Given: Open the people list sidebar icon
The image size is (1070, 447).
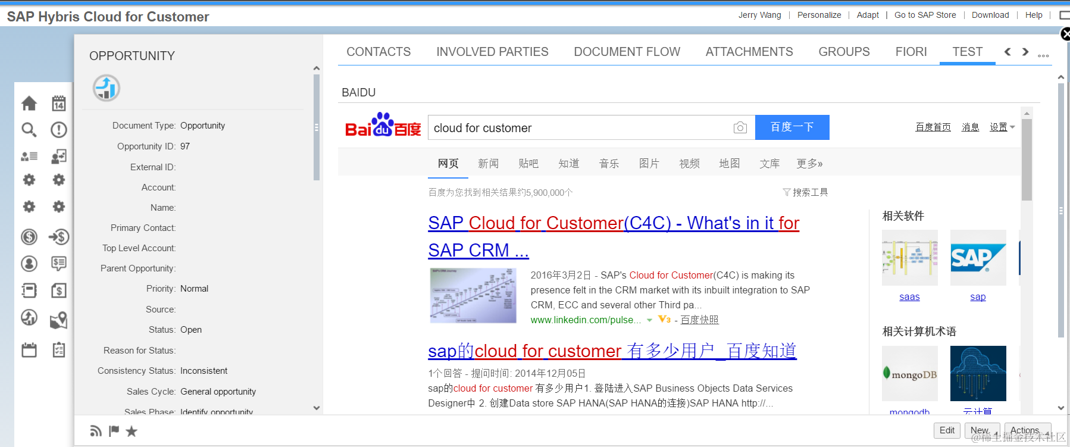Looking at the screenshot, I should click(29, 156).
